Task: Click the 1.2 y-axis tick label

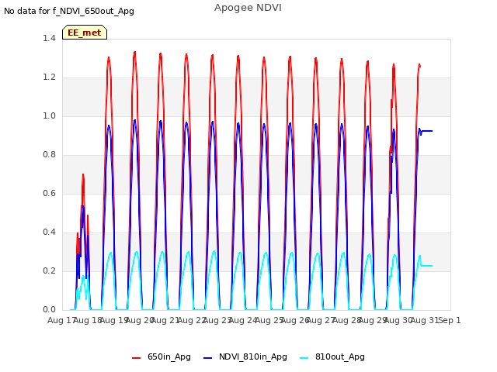Action: point(49,77)
